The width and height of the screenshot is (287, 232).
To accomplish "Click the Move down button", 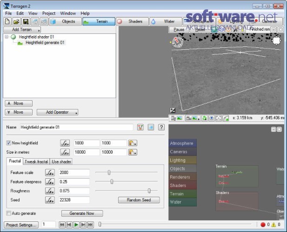I will (x=19, y=112).
